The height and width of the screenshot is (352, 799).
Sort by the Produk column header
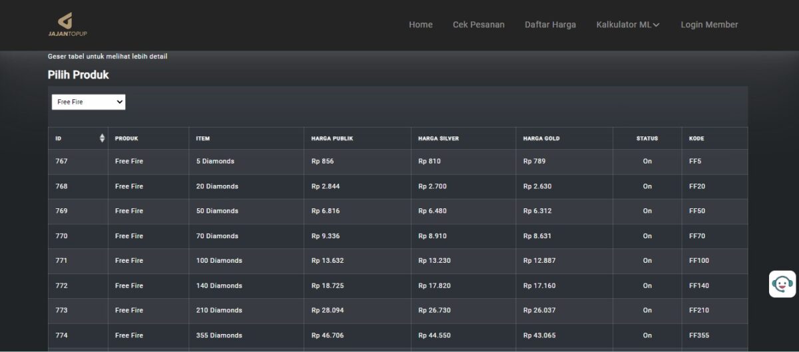[x=127, y=138]
